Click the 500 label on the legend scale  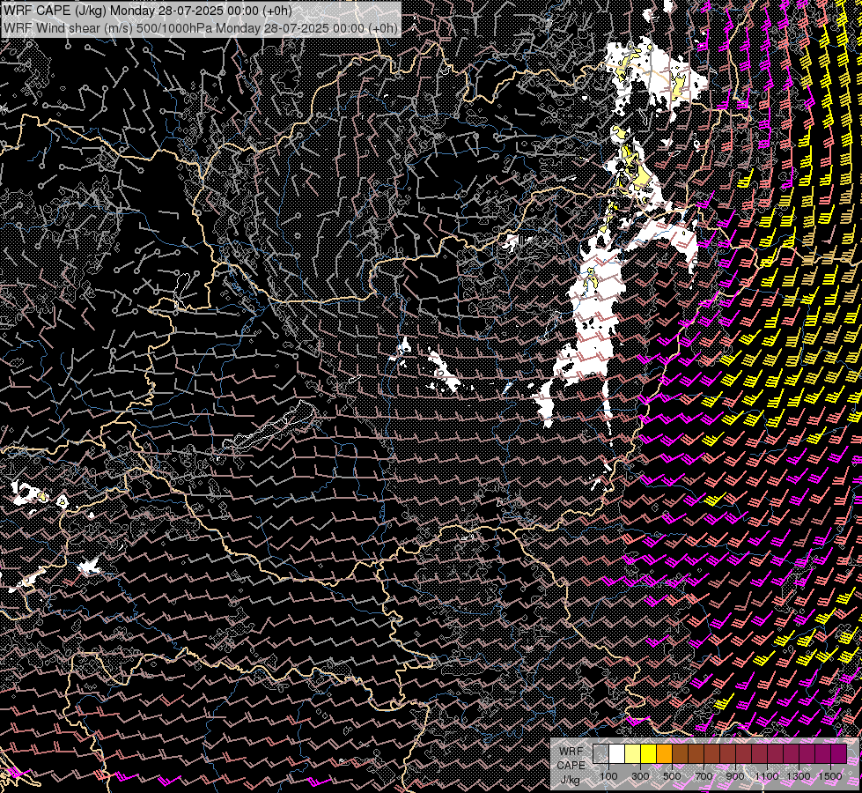[672, 776]
